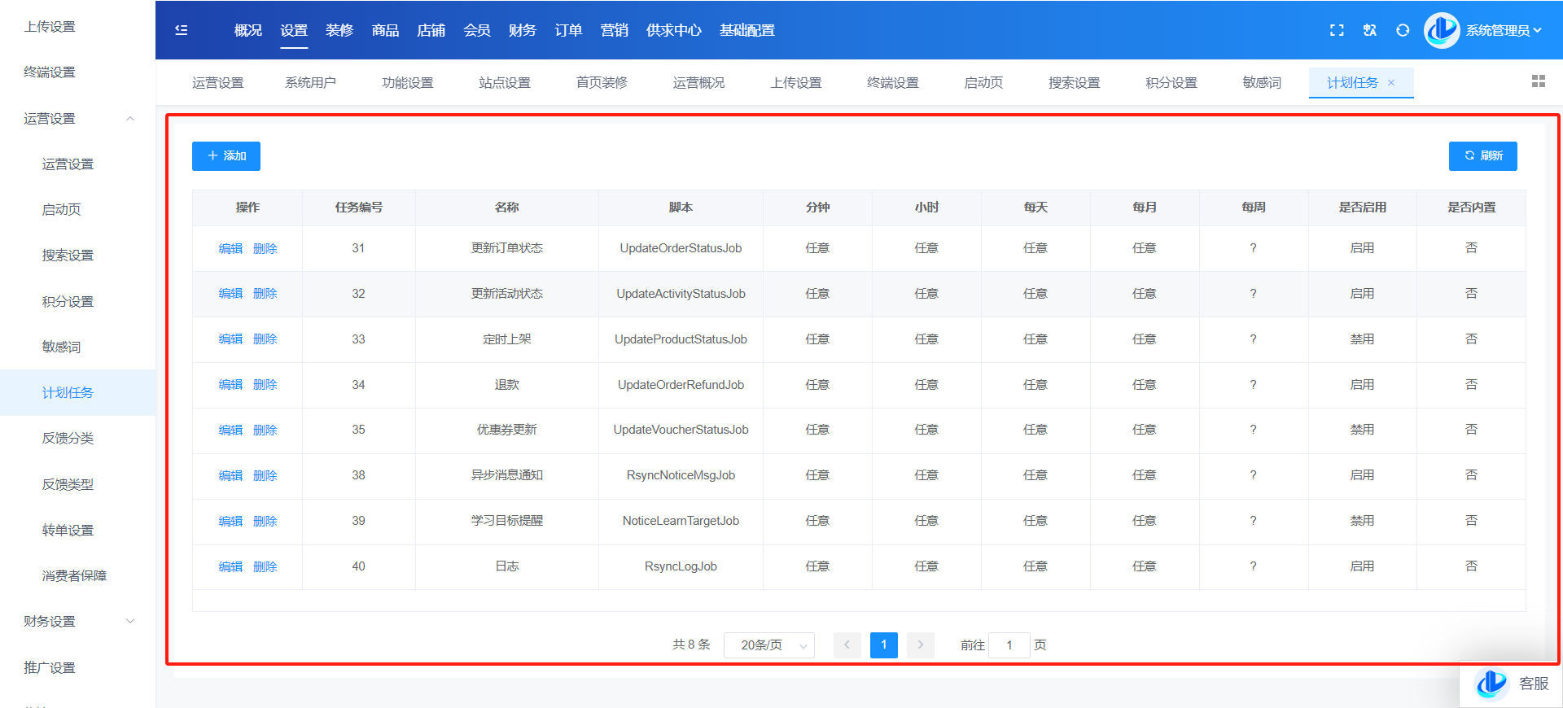Close the 计划任务 tab
The width and height of the screenshot is (1563, 708).
click(x=1391, y=83)
